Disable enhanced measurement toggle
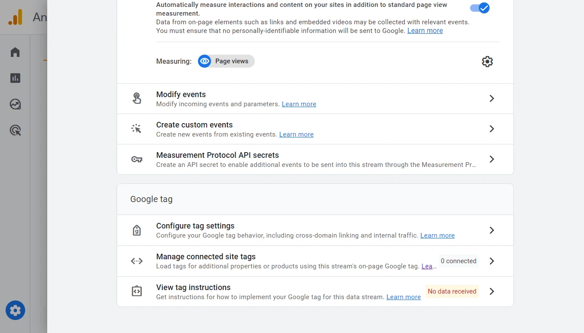Image resolution: width=584 pixels, height=333 pixels. 480,8
